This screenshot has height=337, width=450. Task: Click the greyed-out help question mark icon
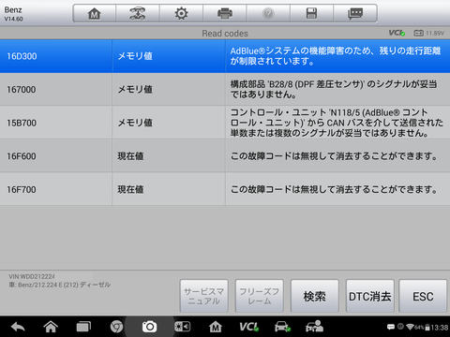click(268, 13)
